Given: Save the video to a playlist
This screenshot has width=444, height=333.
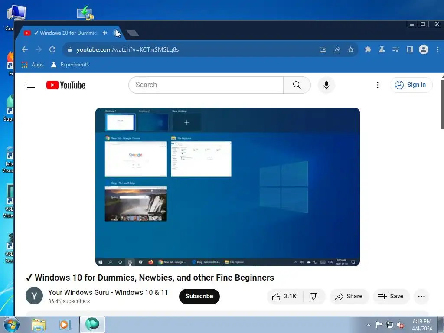Looking at the screenshot, I should coord(391,296).
